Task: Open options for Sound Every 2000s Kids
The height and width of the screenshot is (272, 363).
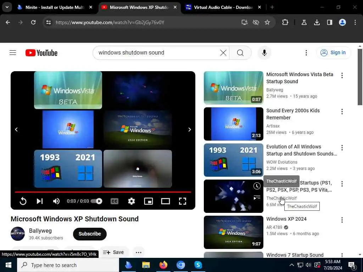Action: pyautogui.click(x=342, y=112)
